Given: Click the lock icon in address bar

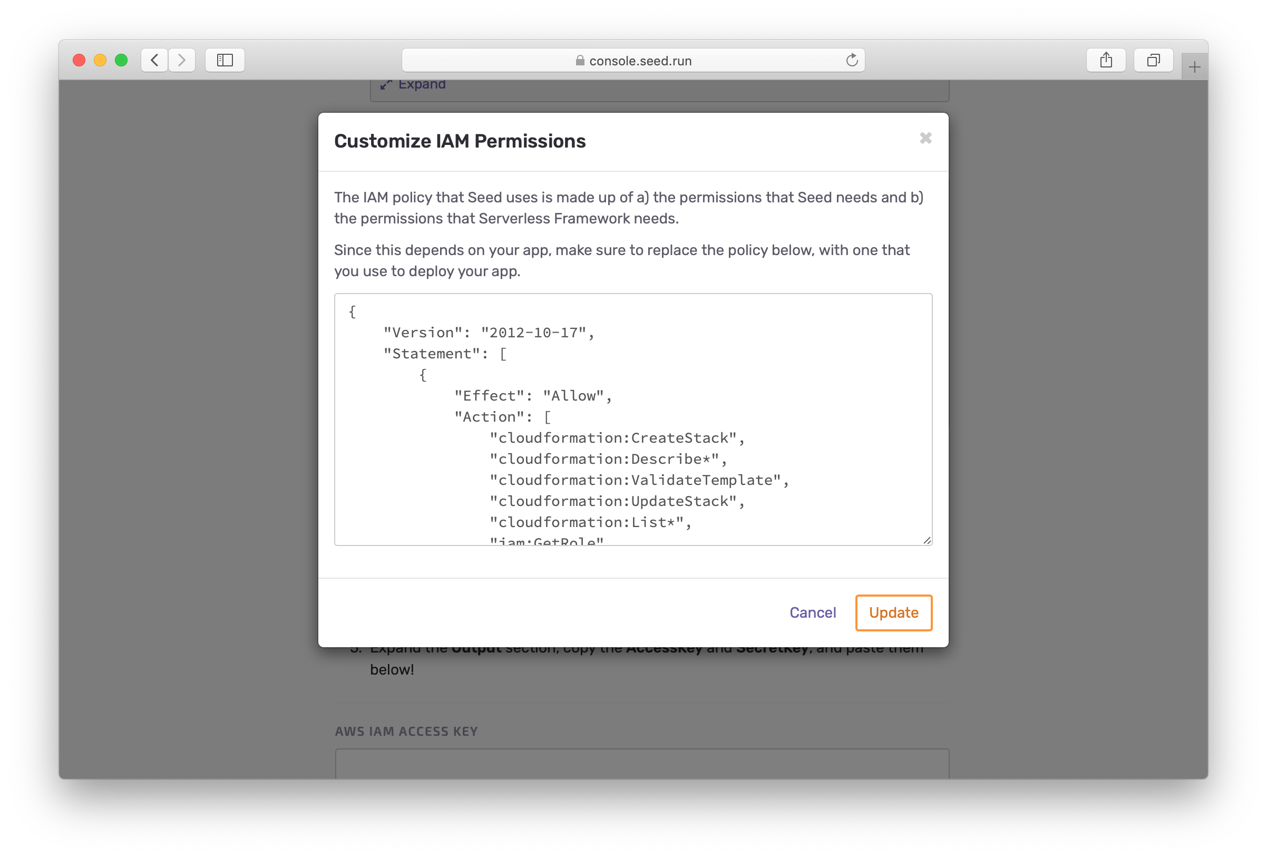Looking at the screenshot, I should [x=580, y=61].
